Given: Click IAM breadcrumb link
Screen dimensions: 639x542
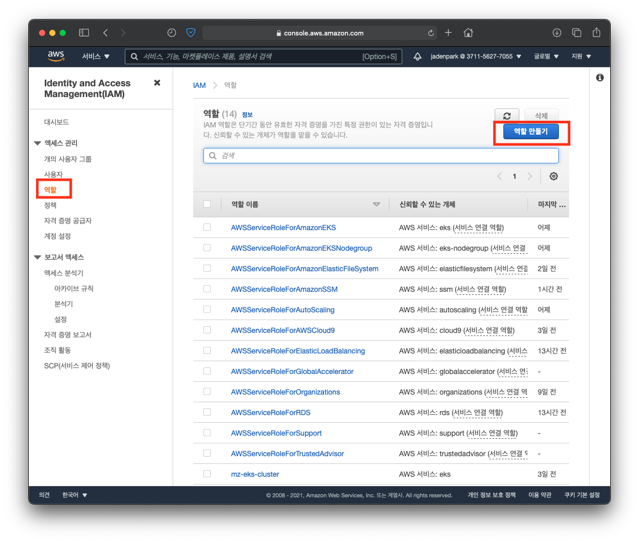Looking at the screenshot, I should pos(199,85).
